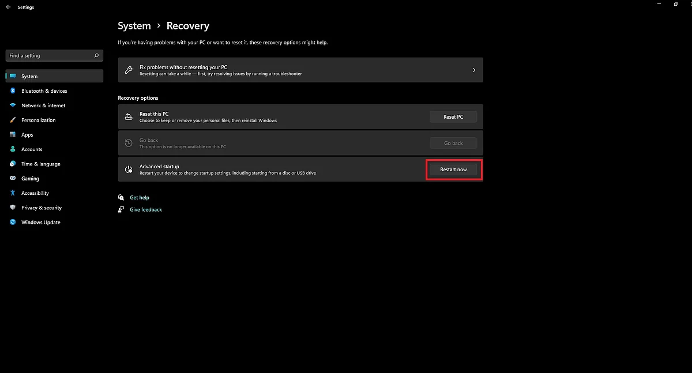
Task: Click the Accessibility figure icon
Action: click(x=13, y=193)
